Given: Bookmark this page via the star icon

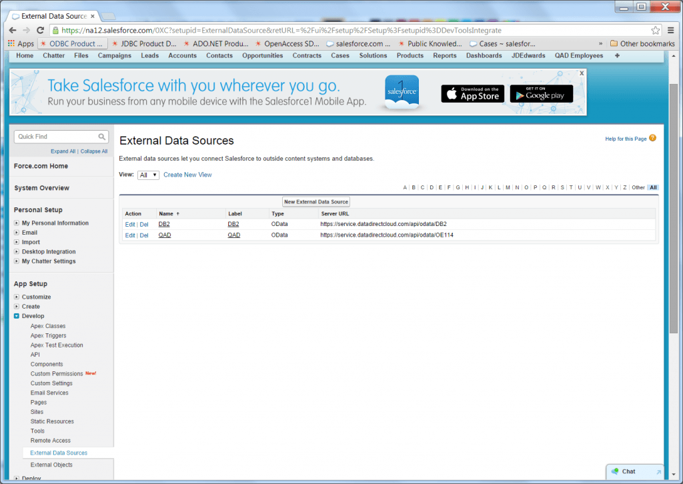Looking at the screenshot, I should click(x=656, y=30).
